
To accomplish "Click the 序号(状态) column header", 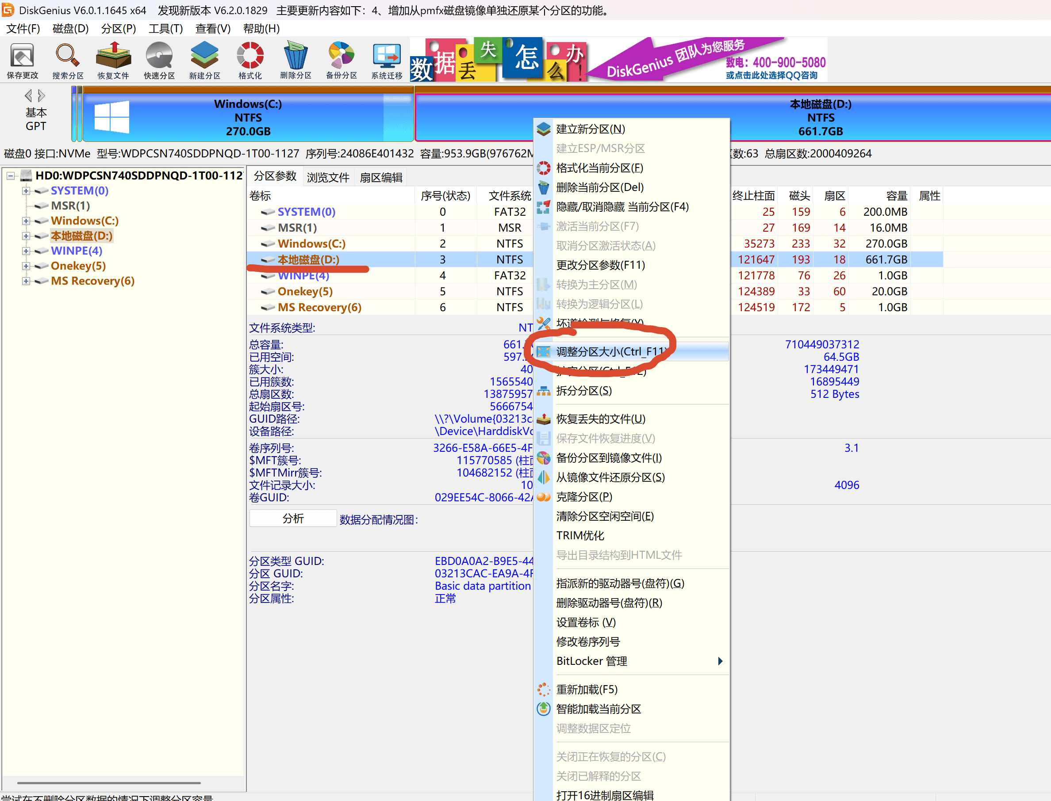I will [445, 196].
